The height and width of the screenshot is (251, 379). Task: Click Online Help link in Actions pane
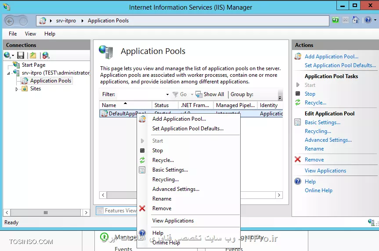[318, 190]
